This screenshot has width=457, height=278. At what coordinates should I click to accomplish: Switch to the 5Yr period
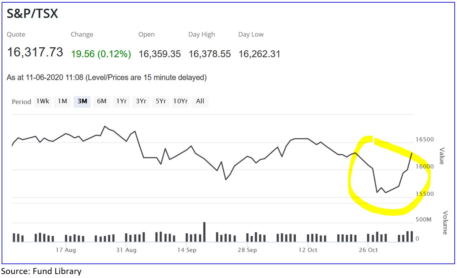coord(161,101)
